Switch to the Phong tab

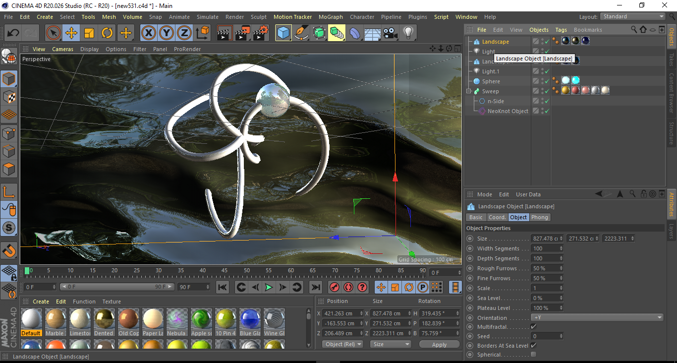point(540,217)
